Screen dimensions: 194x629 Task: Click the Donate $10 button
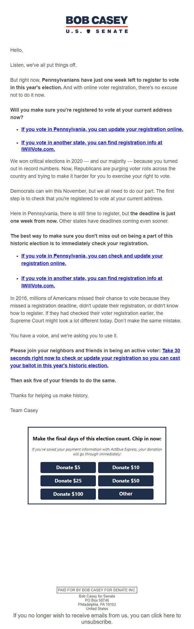click(x=126, y=468)
